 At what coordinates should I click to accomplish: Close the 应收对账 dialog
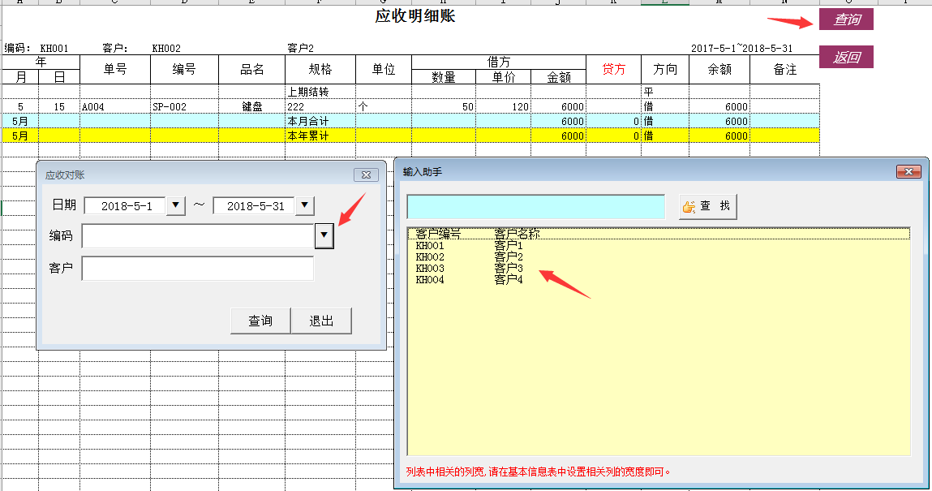[366, 174]
